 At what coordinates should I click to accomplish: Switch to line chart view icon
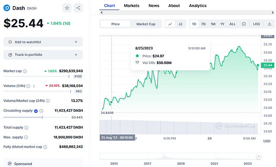(x=170, y=24)
